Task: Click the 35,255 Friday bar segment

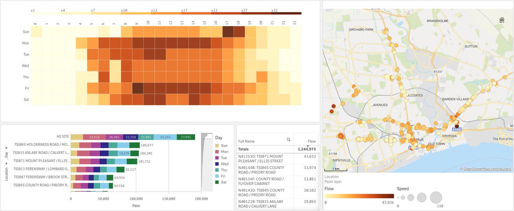Action: click(x=165, y=137)
